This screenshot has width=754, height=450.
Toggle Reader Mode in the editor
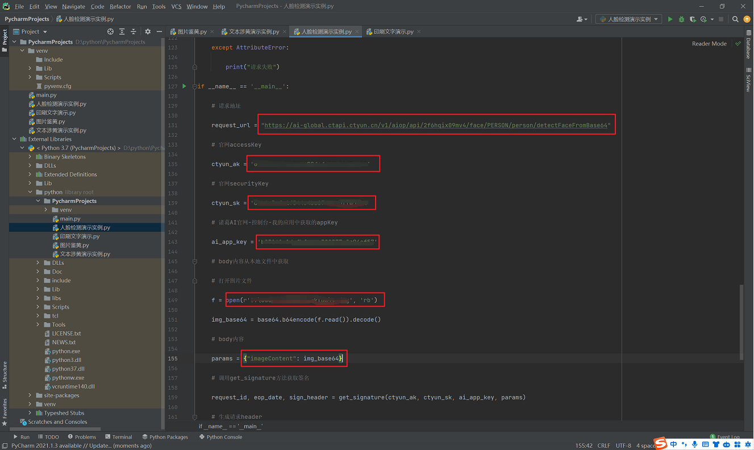(709, 44)
